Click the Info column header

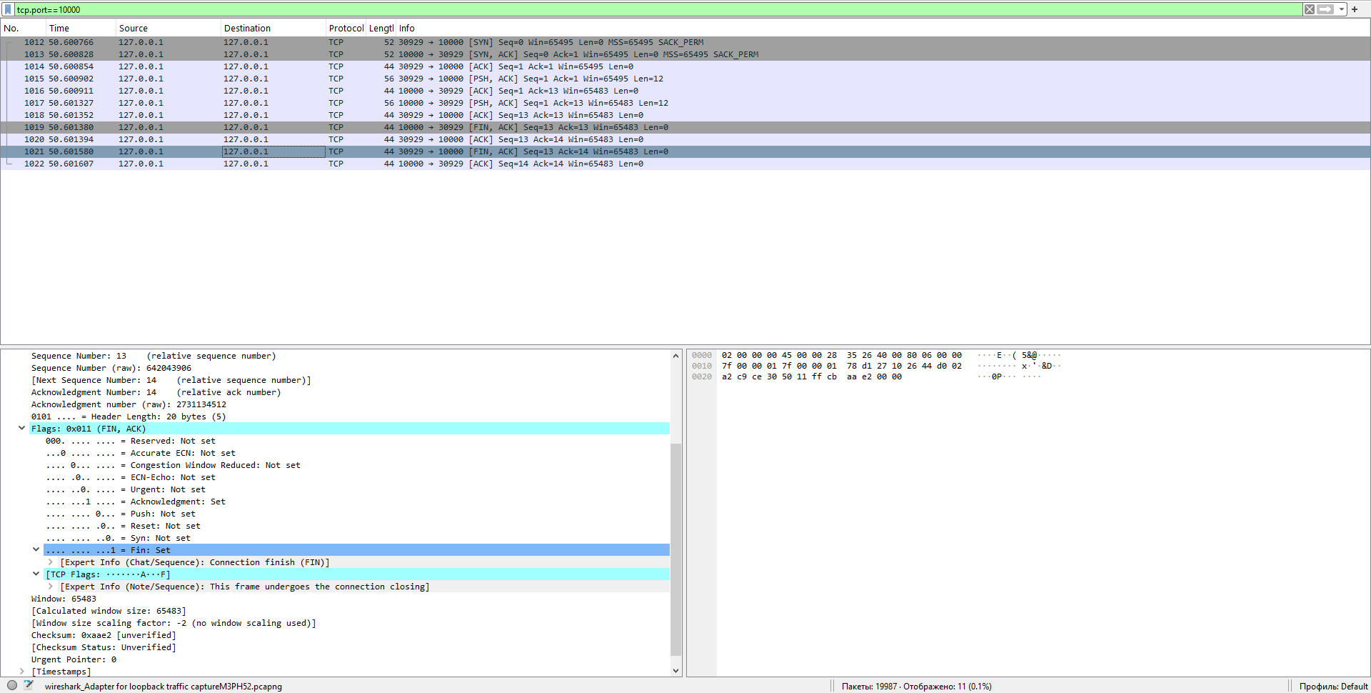(x=407, y=29)
